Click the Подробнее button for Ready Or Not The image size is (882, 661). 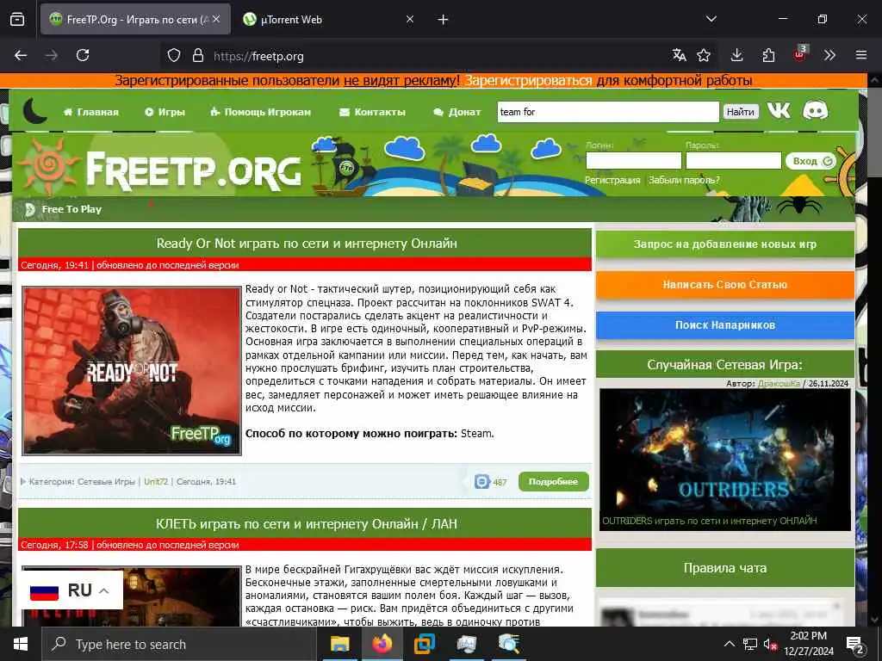[554, 482]
